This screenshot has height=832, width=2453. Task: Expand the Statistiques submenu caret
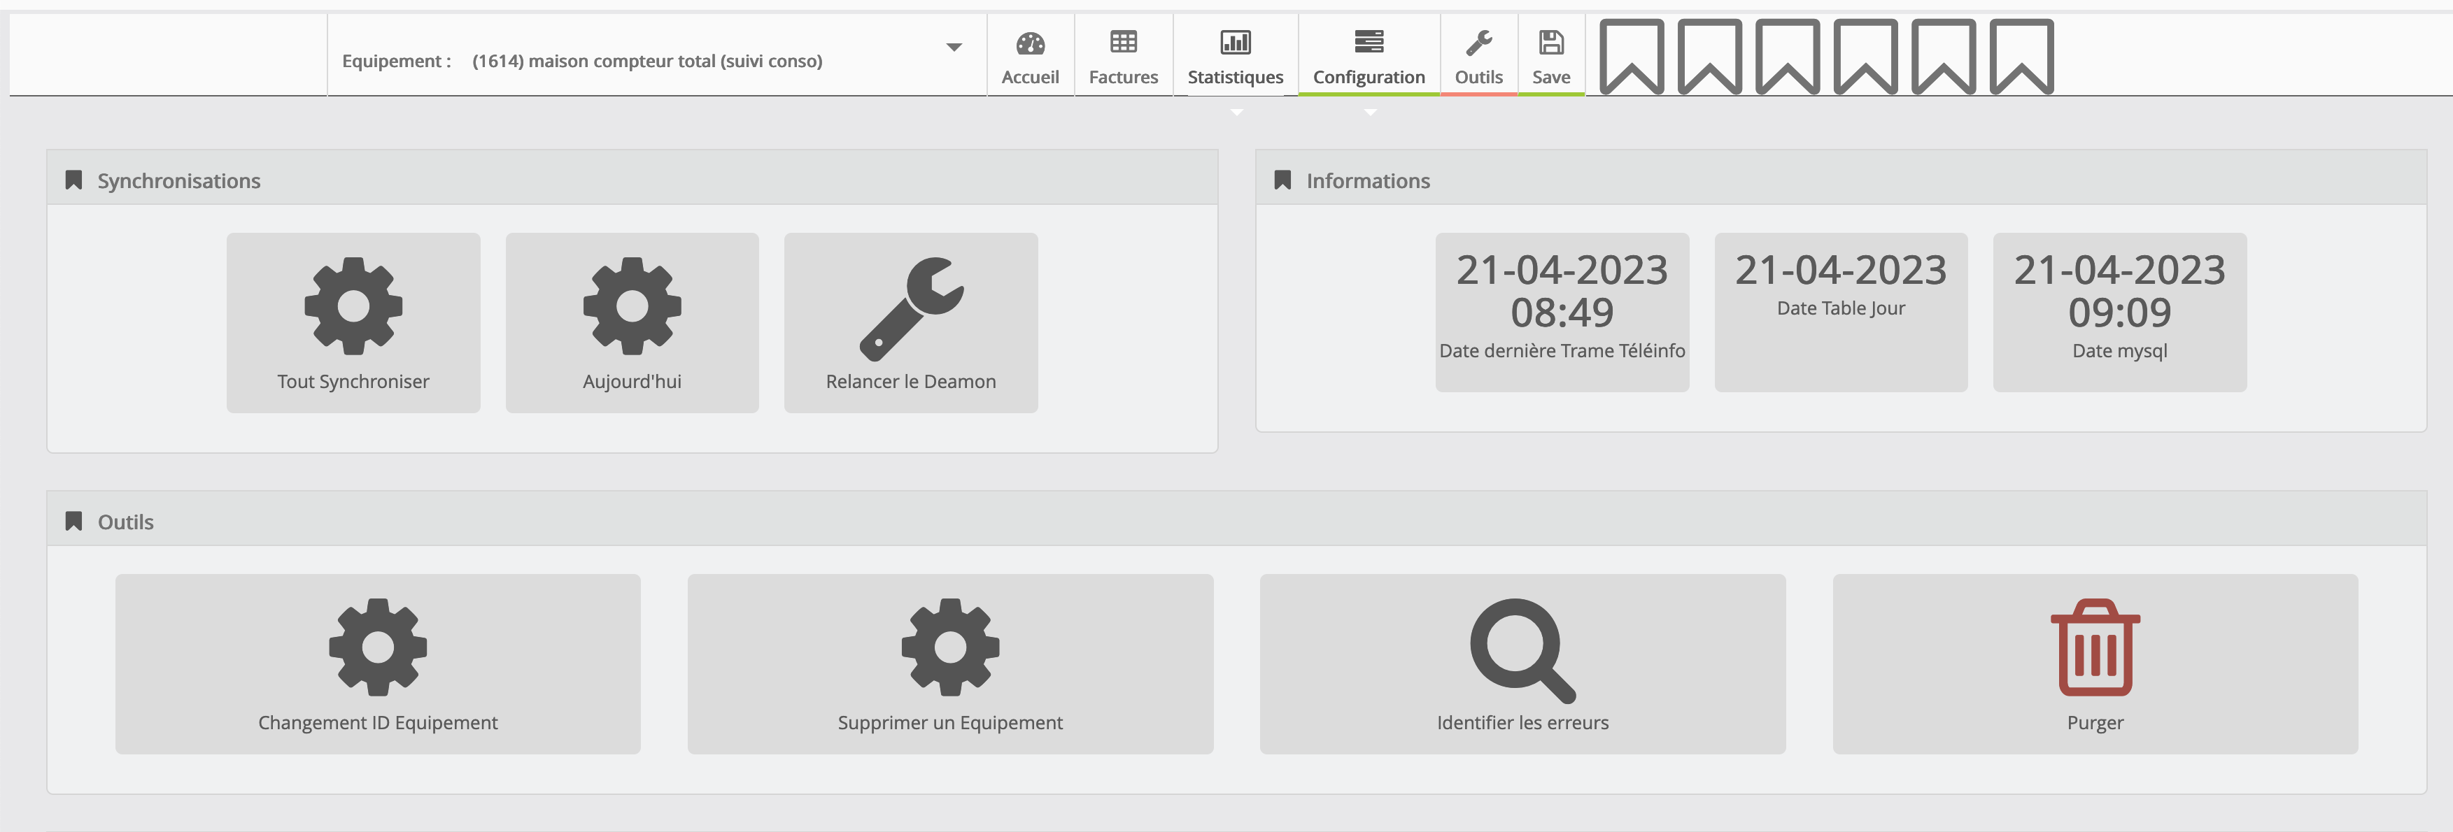pos(1236,113)
